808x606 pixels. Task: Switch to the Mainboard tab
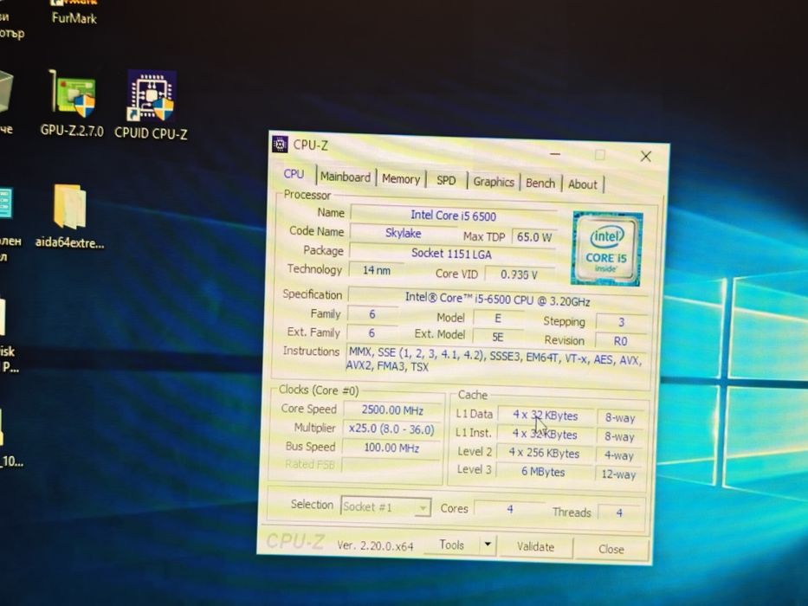[x=345, y=177]
